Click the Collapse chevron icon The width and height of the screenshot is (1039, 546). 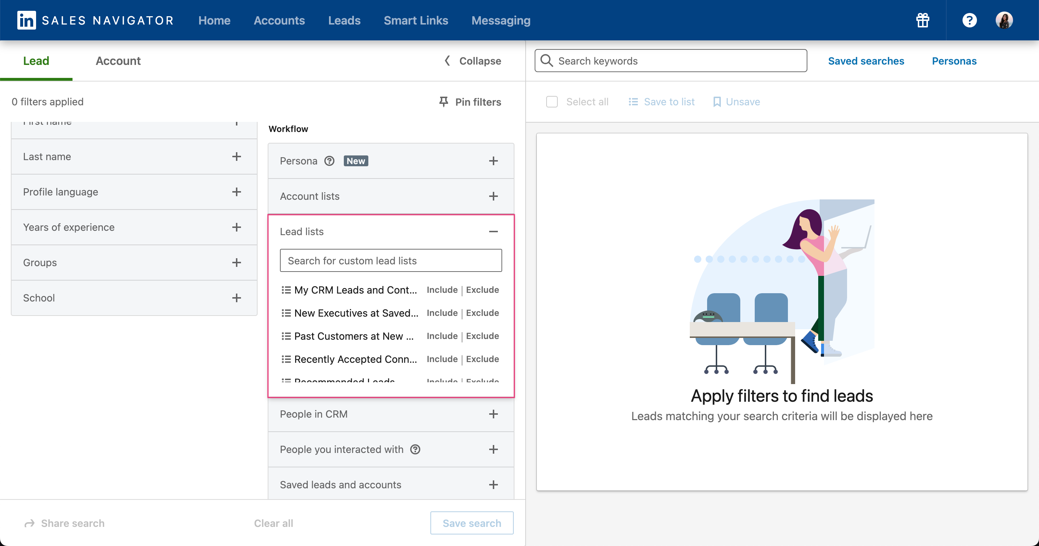pos(447,61)
